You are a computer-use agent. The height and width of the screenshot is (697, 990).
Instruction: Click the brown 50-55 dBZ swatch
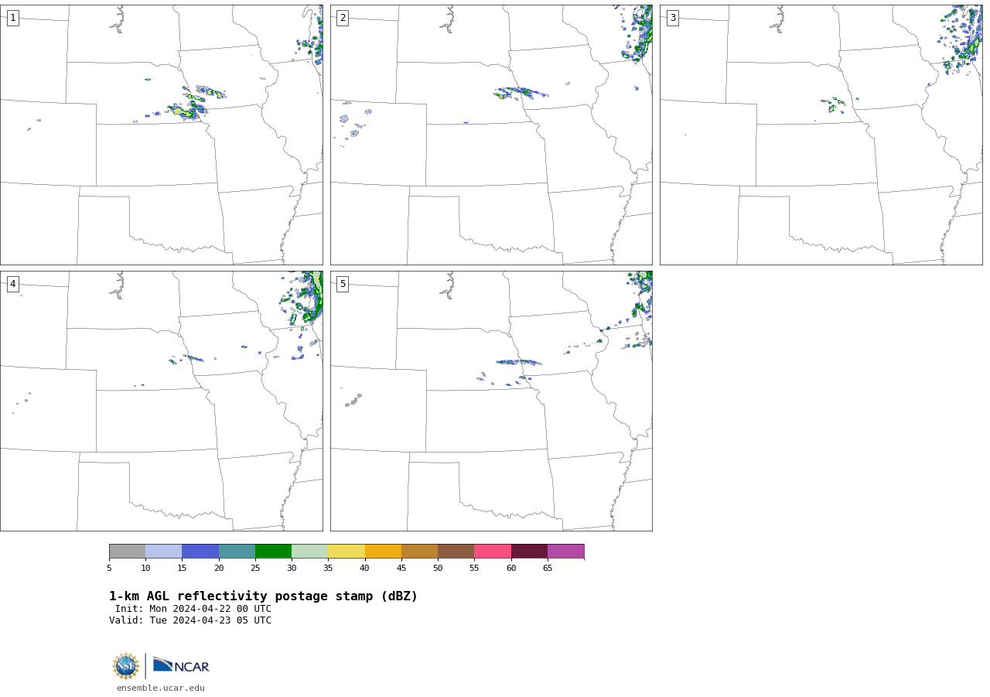456,552
